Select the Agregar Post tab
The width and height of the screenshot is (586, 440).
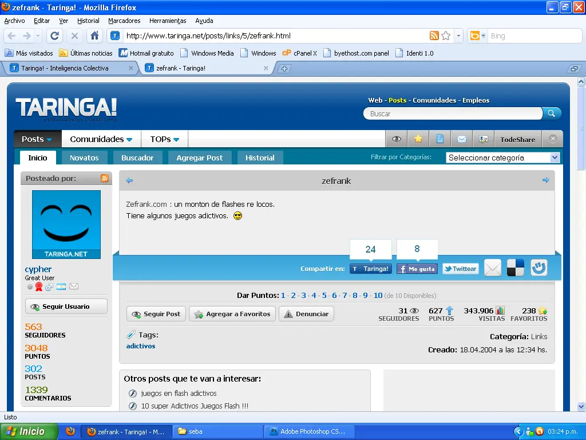coord(200,158)
